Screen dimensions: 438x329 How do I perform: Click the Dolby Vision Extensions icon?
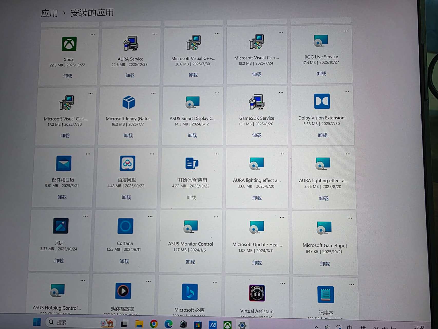pyautogui.click(x=322, y=101)
